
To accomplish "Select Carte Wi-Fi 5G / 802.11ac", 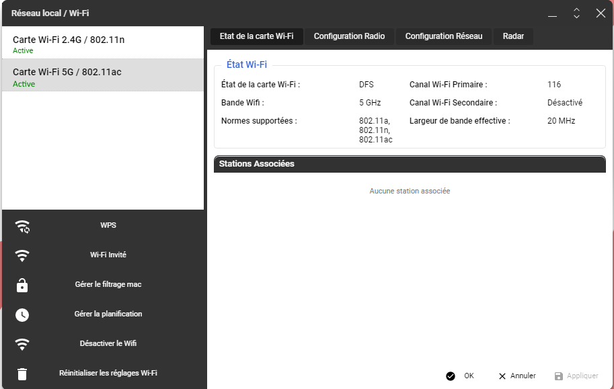I will pyautogui.click(x=103, y=75).
